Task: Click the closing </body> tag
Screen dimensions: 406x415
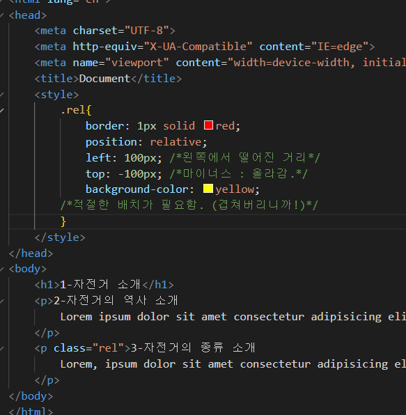Action: pos(31,396)
